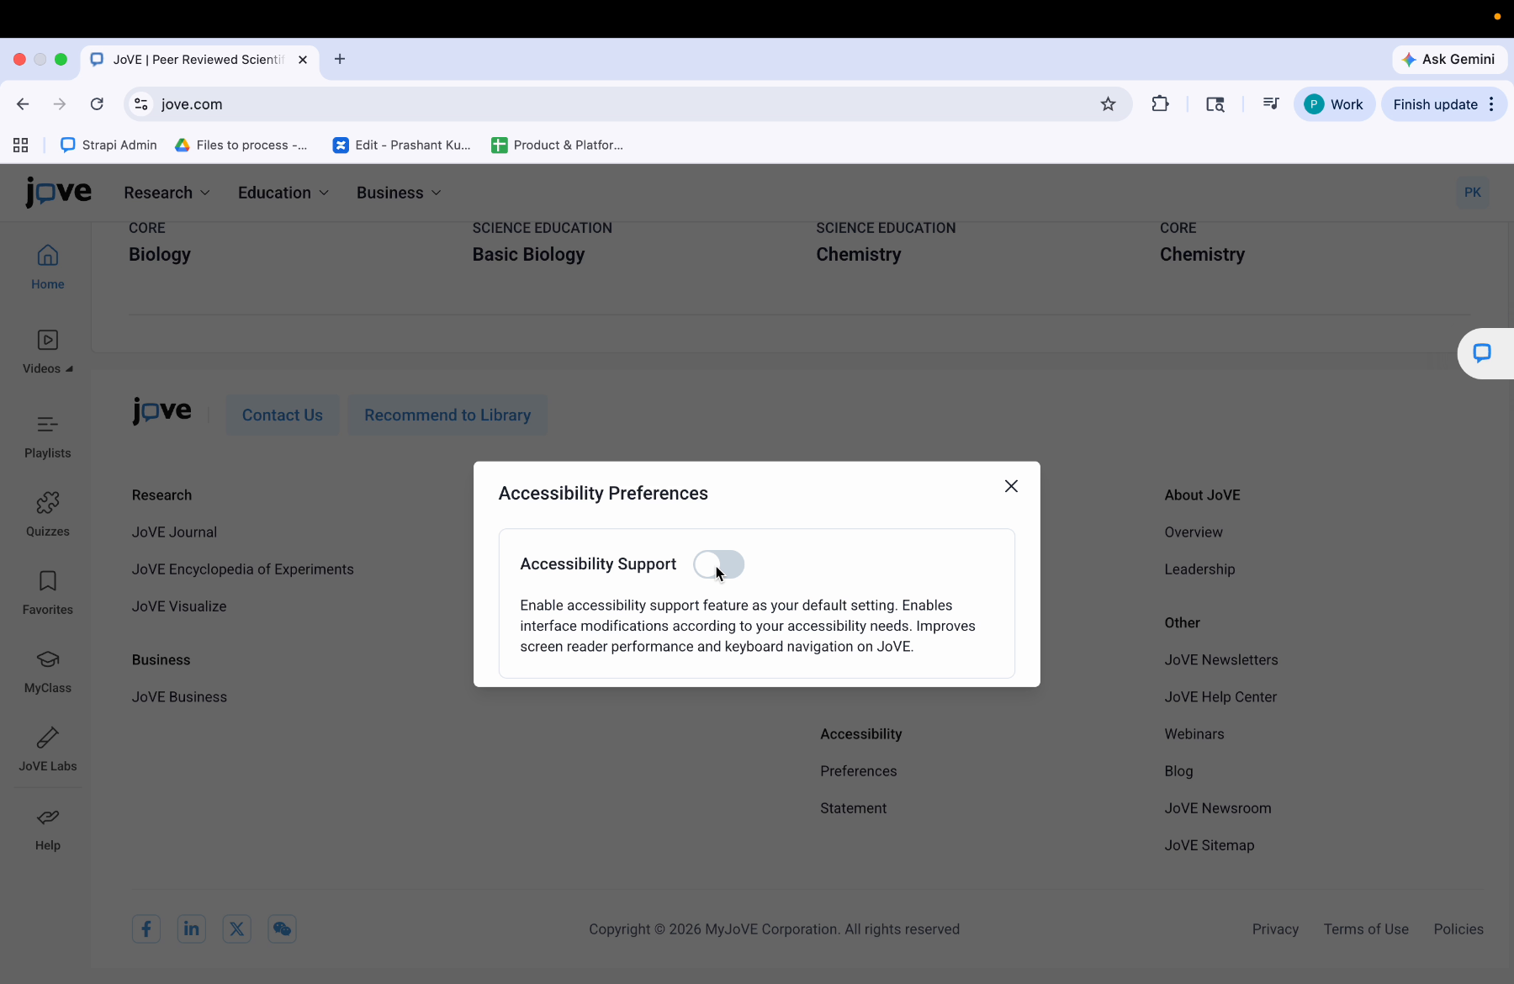Image resolution: width=1514 pixels, height=984 pixels.
Task: Visit the JoVE X page
Action: coord(237,928)
